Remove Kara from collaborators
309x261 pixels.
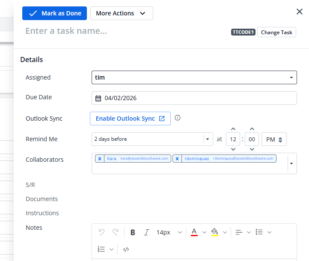pos(100,159)
